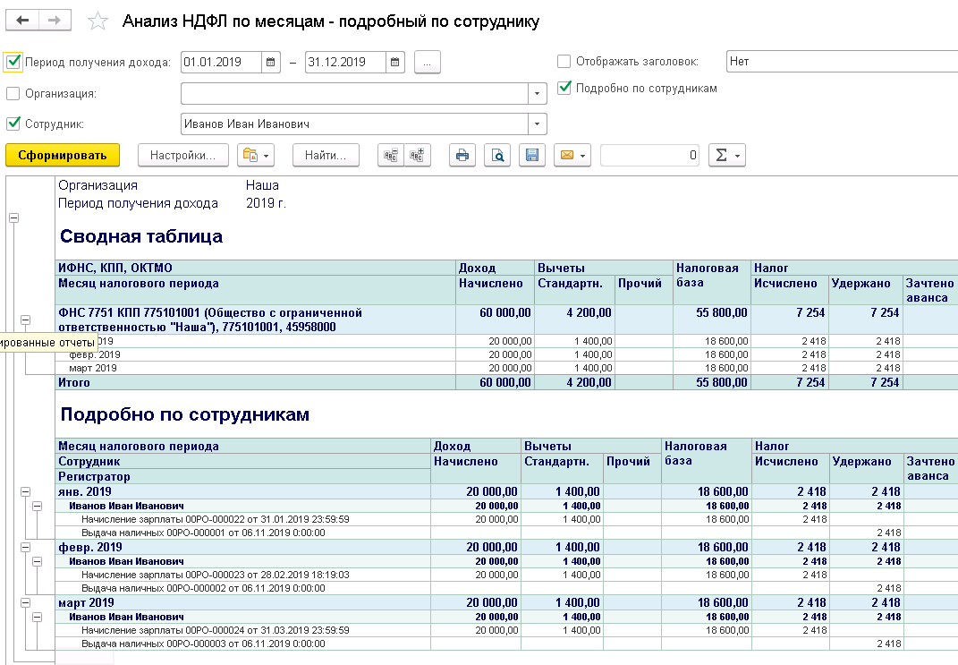Click the numeric sum field showing 0

click(650, 155)
